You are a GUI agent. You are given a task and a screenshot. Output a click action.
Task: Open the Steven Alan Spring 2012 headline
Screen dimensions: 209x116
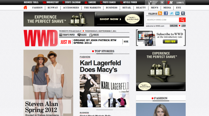click(x=42, y=107)
